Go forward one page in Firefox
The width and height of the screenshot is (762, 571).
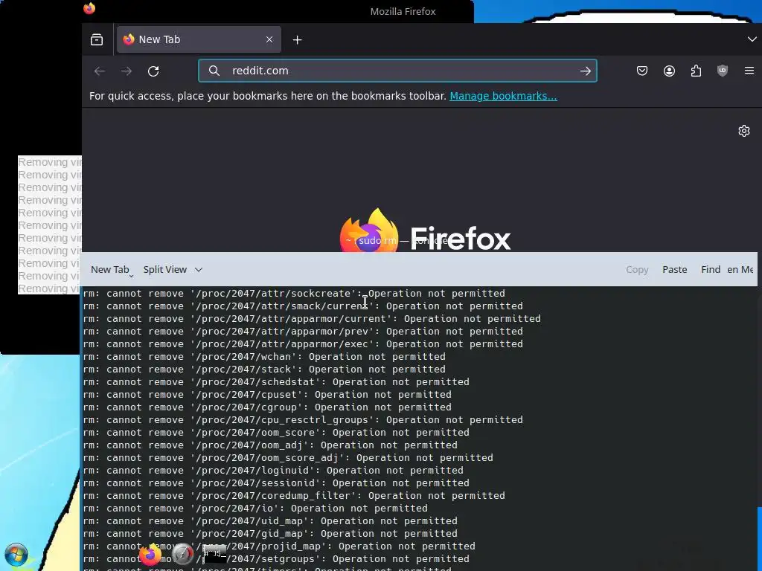[127, 71]
